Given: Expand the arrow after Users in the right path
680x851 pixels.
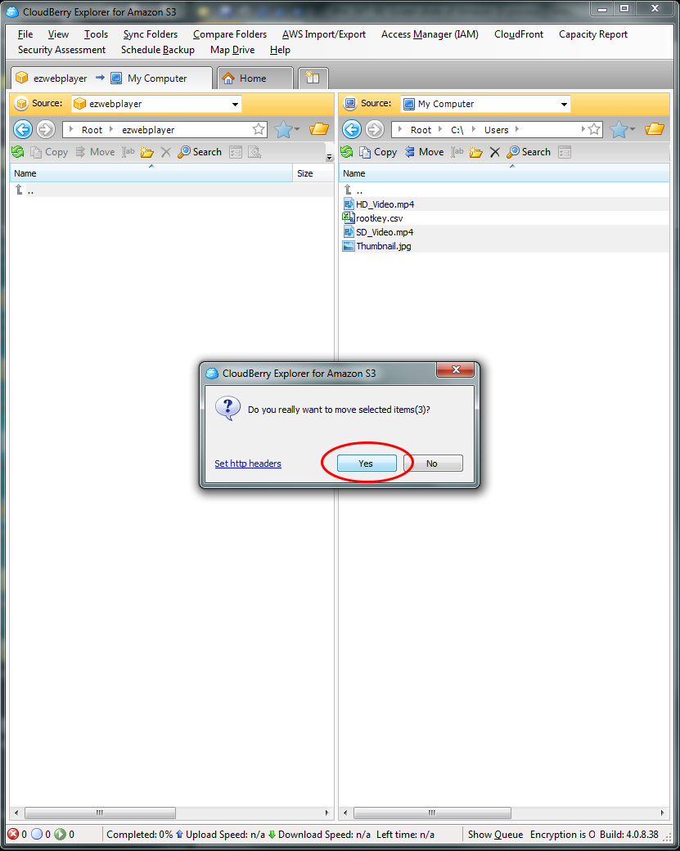Looking at the screenshot, I should pyautogui.click(x=516, y=129).
